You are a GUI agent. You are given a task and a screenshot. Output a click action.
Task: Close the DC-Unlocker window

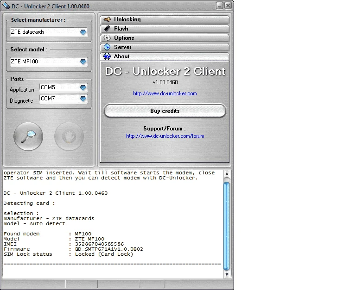tap(228, 6)
